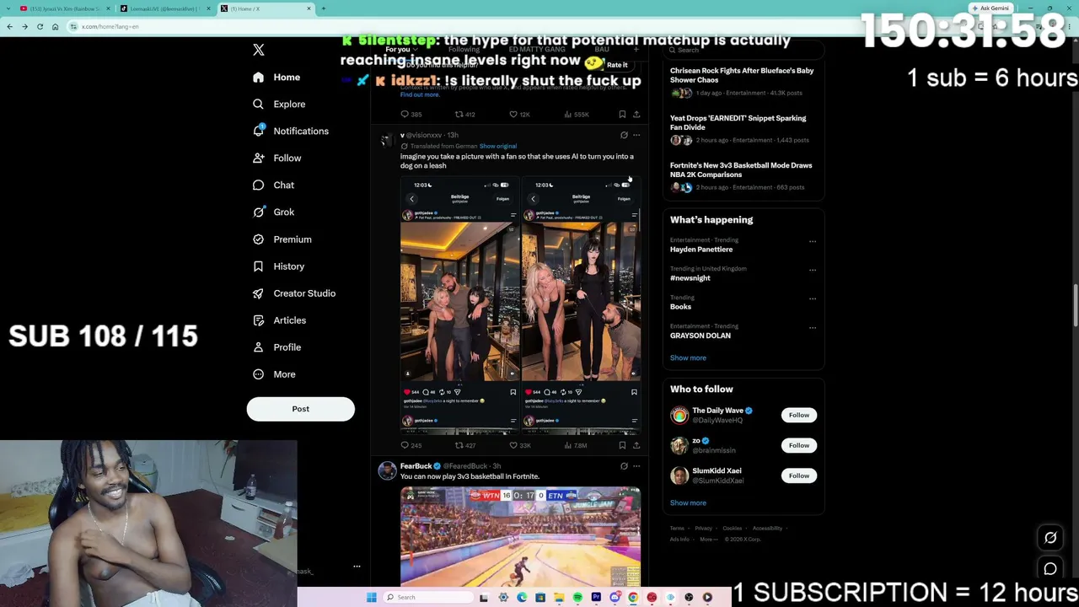Repost the post with 412 reposts
This screenshot has width=1079, height=607.
465,114
